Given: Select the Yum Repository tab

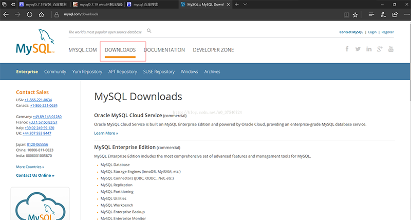Looking at the screenshot, I should [87, 72].
